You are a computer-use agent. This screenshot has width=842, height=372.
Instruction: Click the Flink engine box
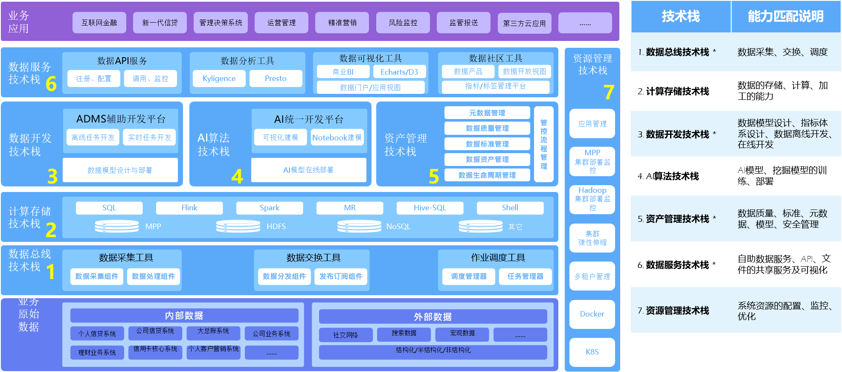click(x=189, y=208)
